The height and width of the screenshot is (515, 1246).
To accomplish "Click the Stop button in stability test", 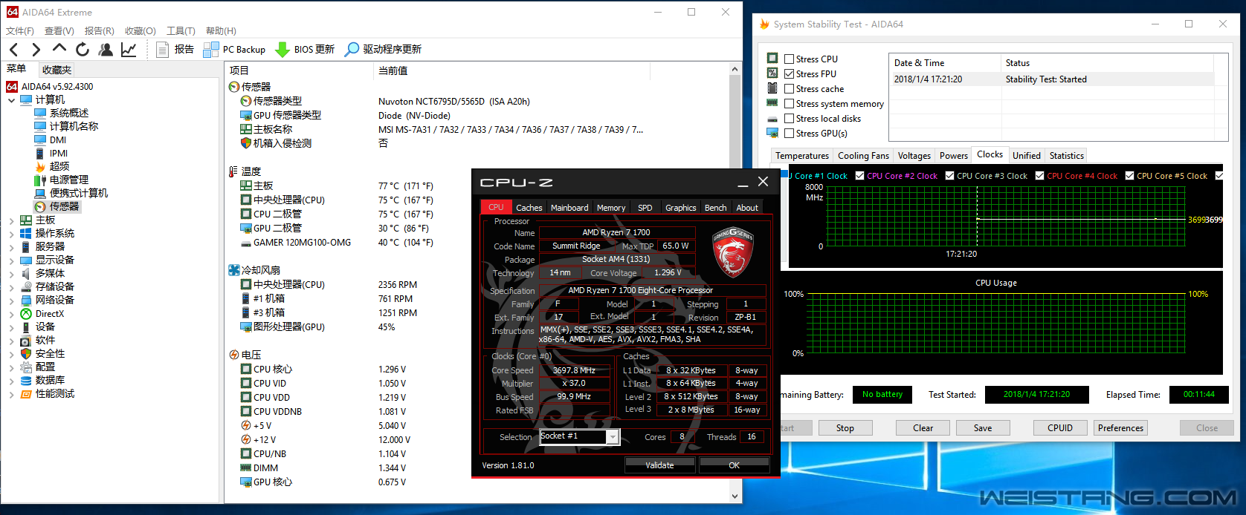I will point(845,428).
